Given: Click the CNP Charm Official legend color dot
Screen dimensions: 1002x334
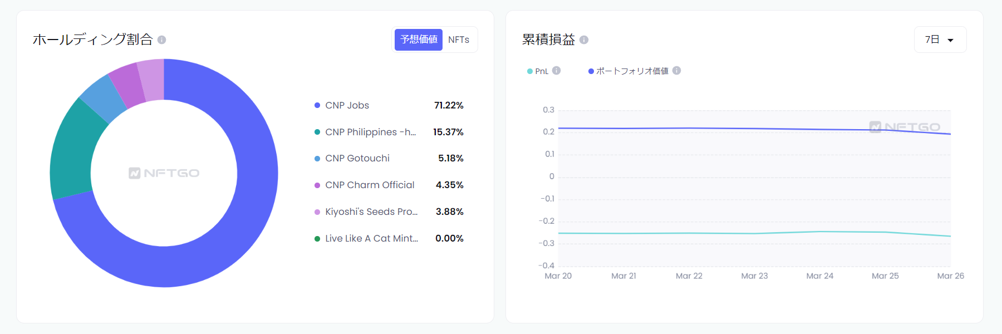Looking at the screenshot, I should pyautogui.click(x=317, y=185).
